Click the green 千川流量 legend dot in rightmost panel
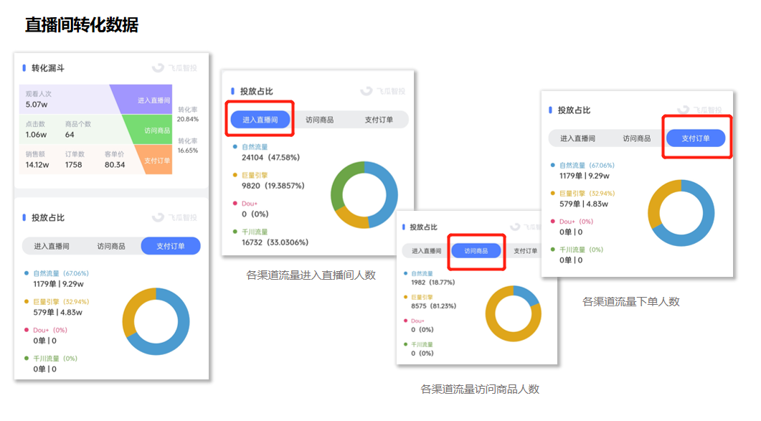This screenshot has width=761, height=421. coord(552,249)
